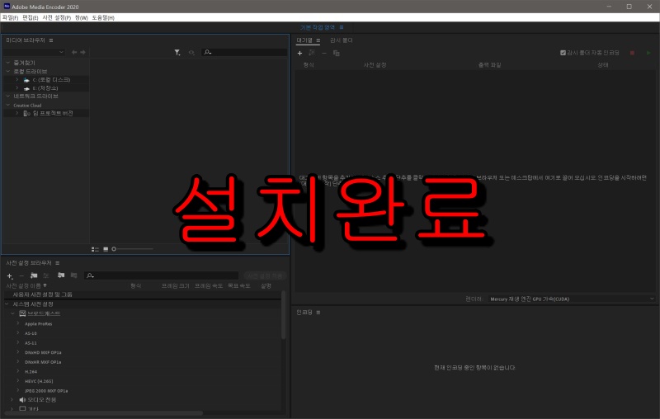This screenshot has height=419, width=660.
Task: Adjust the media browser thumbnail zoom slider
Action: (132, 249)
